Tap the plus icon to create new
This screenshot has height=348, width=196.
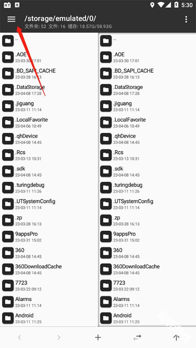[98, 337]
